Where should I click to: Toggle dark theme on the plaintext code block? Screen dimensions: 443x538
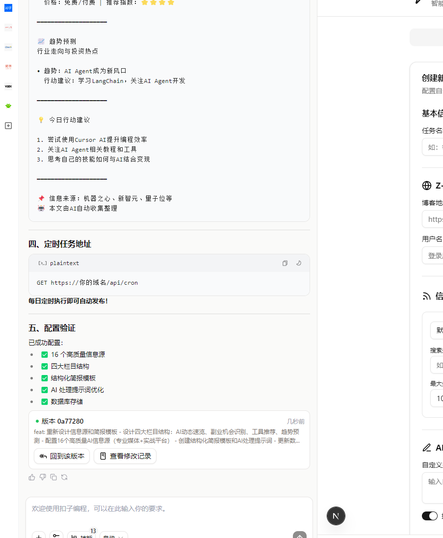click(299, 263)
